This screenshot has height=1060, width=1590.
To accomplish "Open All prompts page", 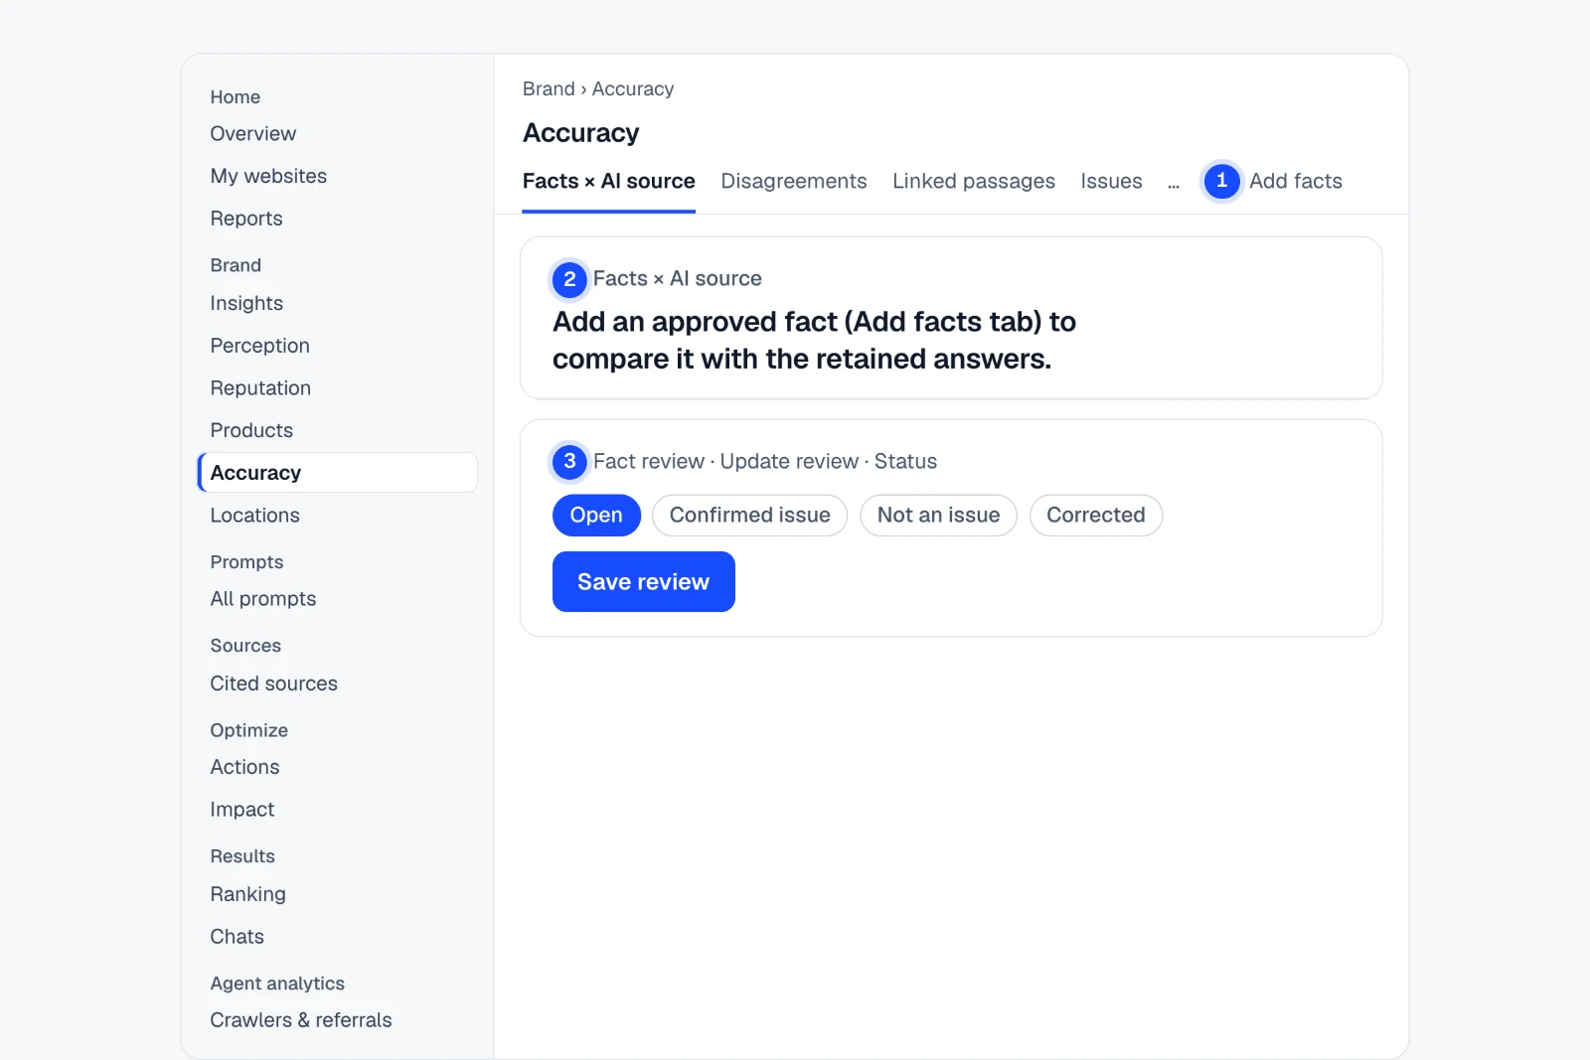I will [263, 599].
